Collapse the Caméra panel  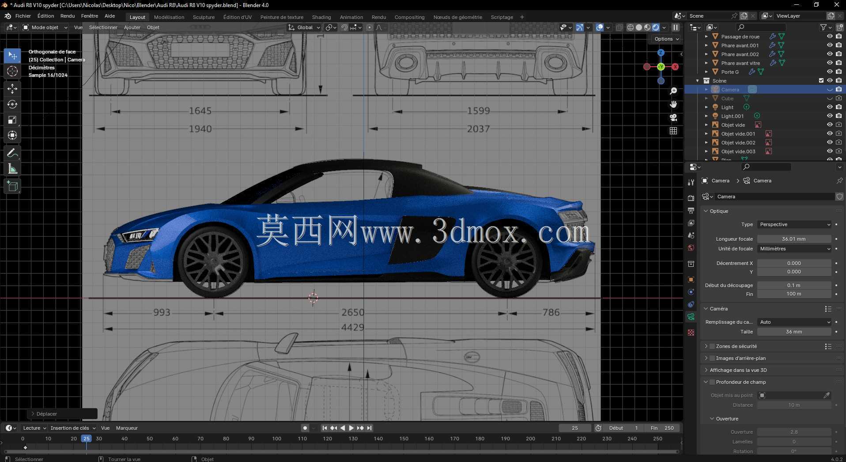(706, 309)
